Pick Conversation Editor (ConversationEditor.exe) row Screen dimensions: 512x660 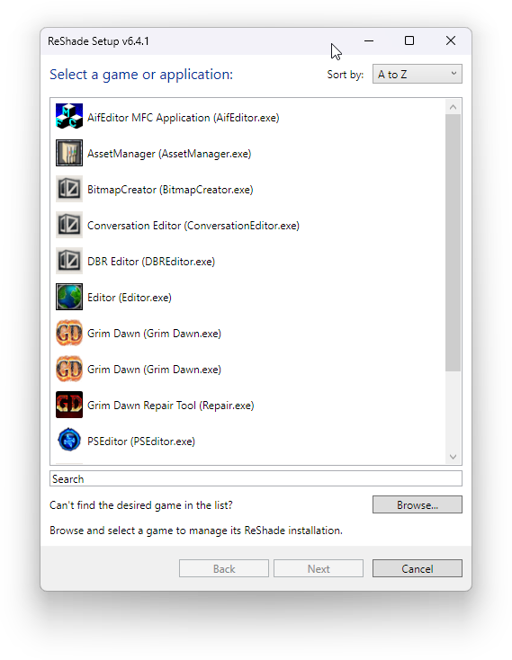pos(193,226)
